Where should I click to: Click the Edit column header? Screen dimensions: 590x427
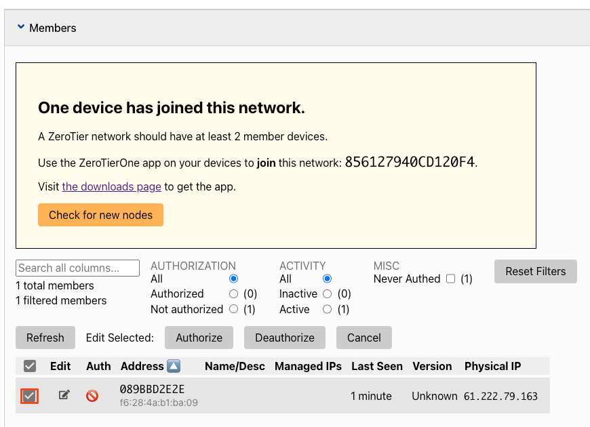[x=60, y=366]
